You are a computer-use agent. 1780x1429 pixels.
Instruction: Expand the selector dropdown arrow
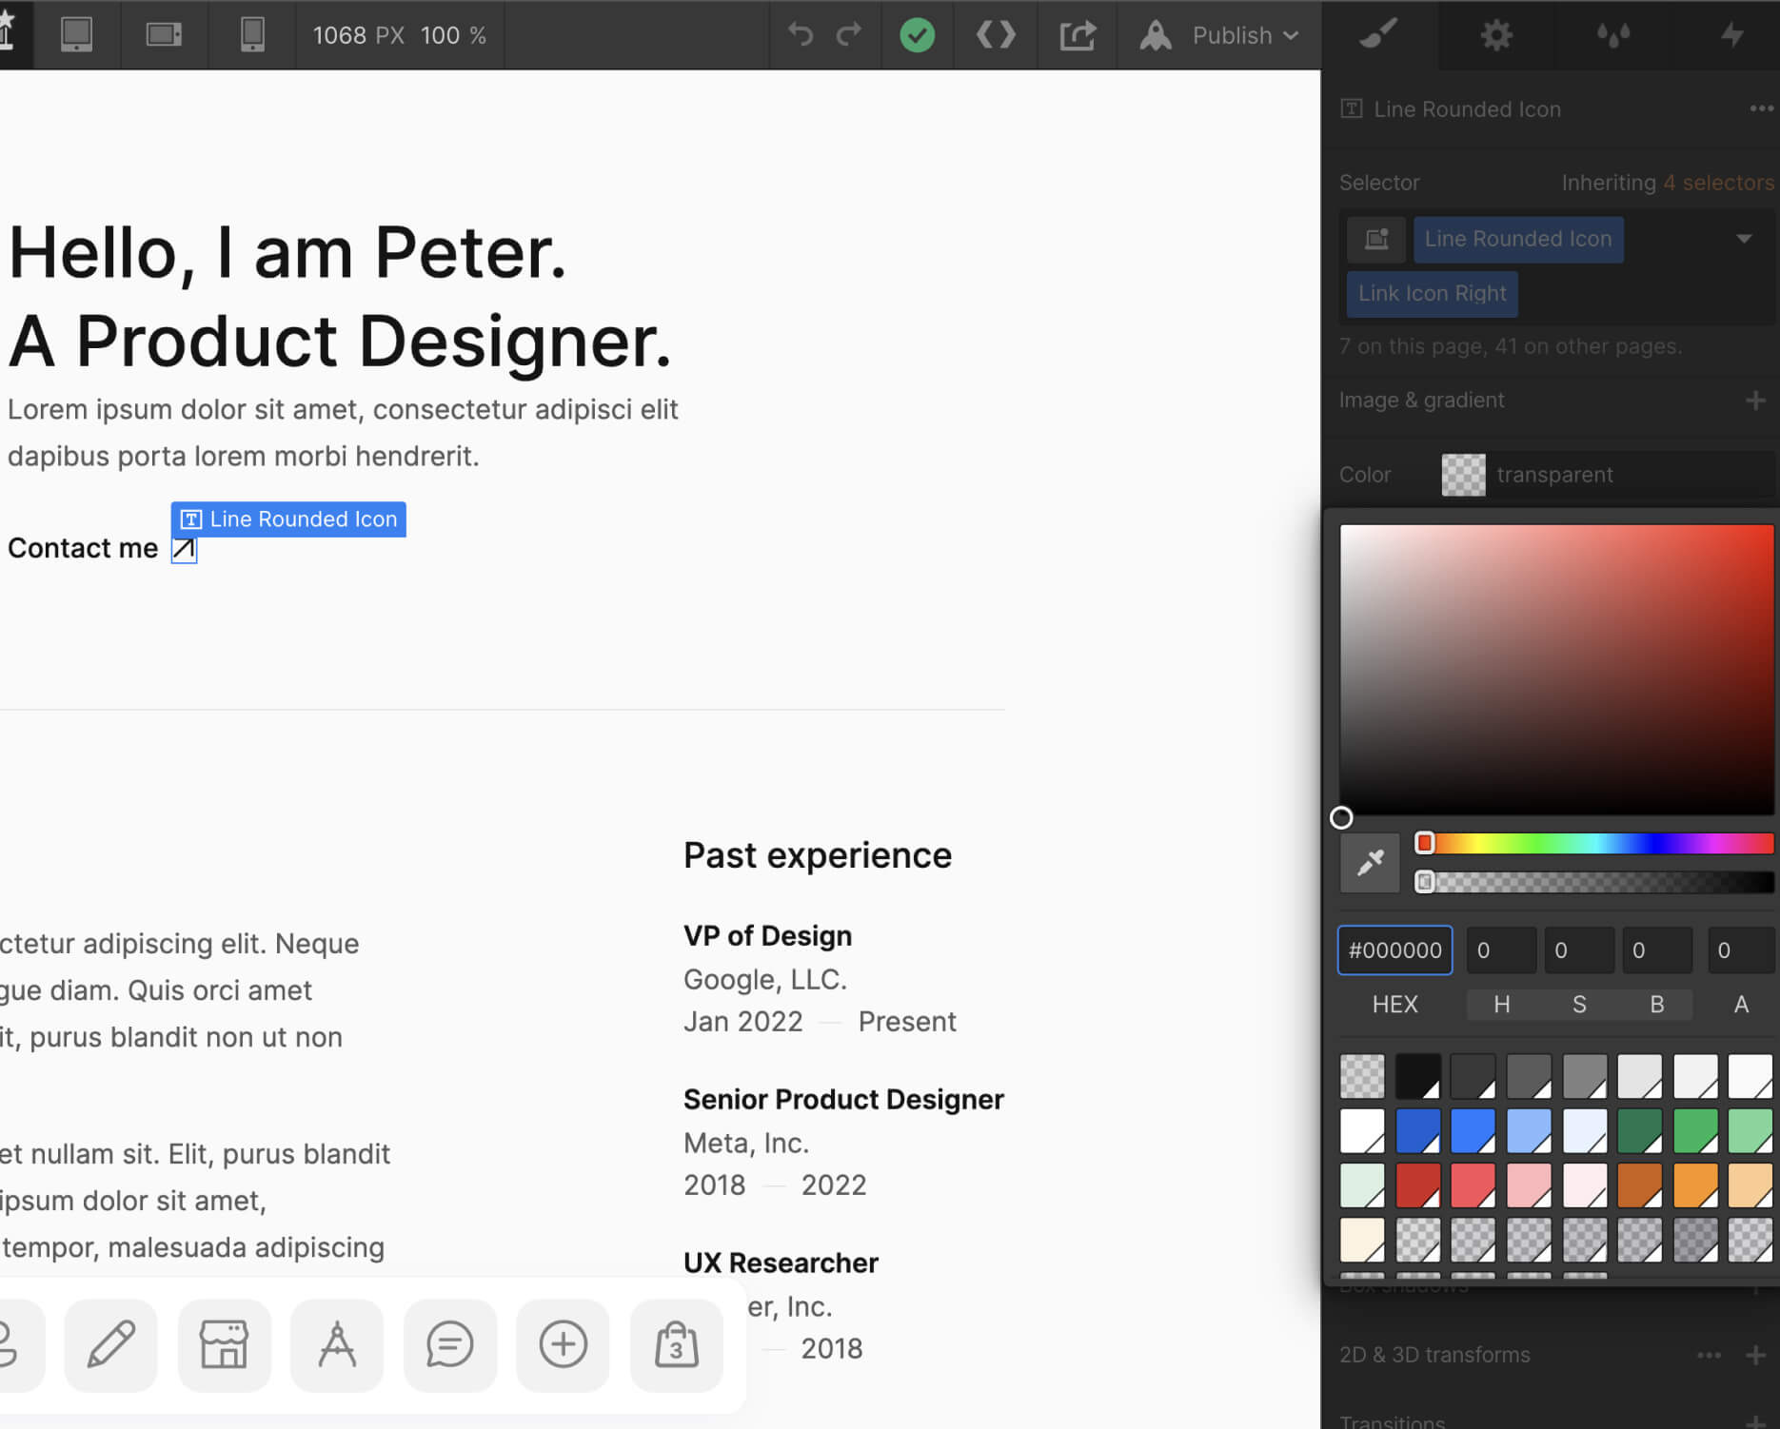click(1745, 239)
